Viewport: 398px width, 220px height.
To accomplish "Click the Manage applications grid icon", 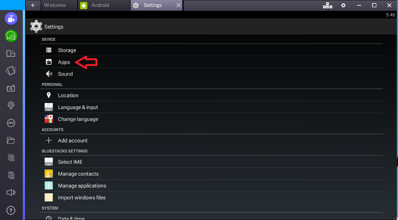I will click(49, 186).
